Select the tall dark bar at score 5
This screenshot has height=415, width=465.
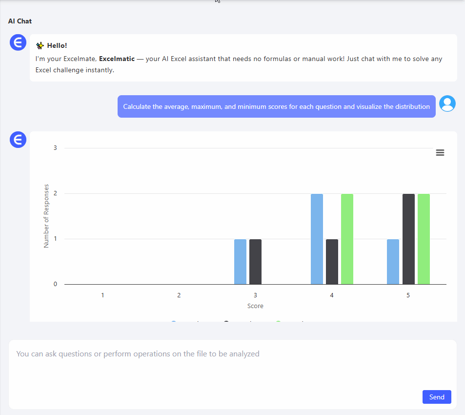[x=408, y=239]
